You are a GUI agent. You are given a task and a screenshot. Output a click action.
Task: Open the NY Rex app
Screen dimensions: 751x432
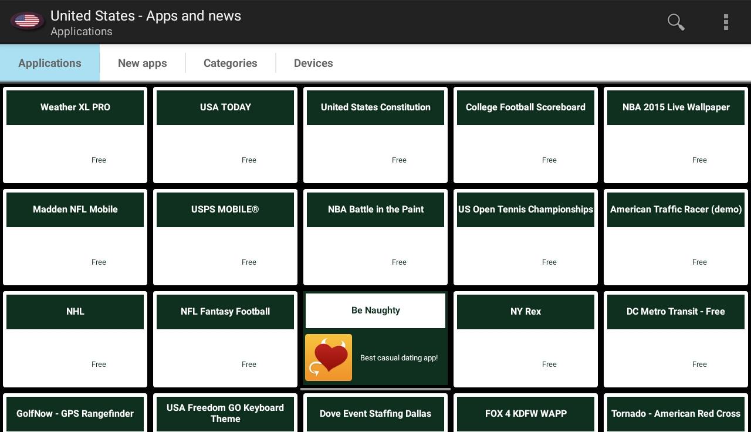click(526, 339)
